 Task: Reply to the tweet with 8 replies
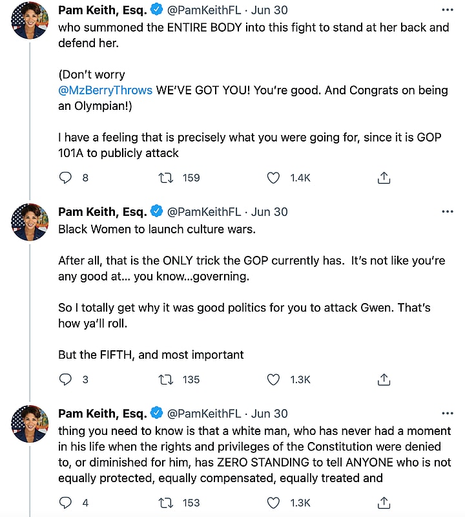pos(65,178)
